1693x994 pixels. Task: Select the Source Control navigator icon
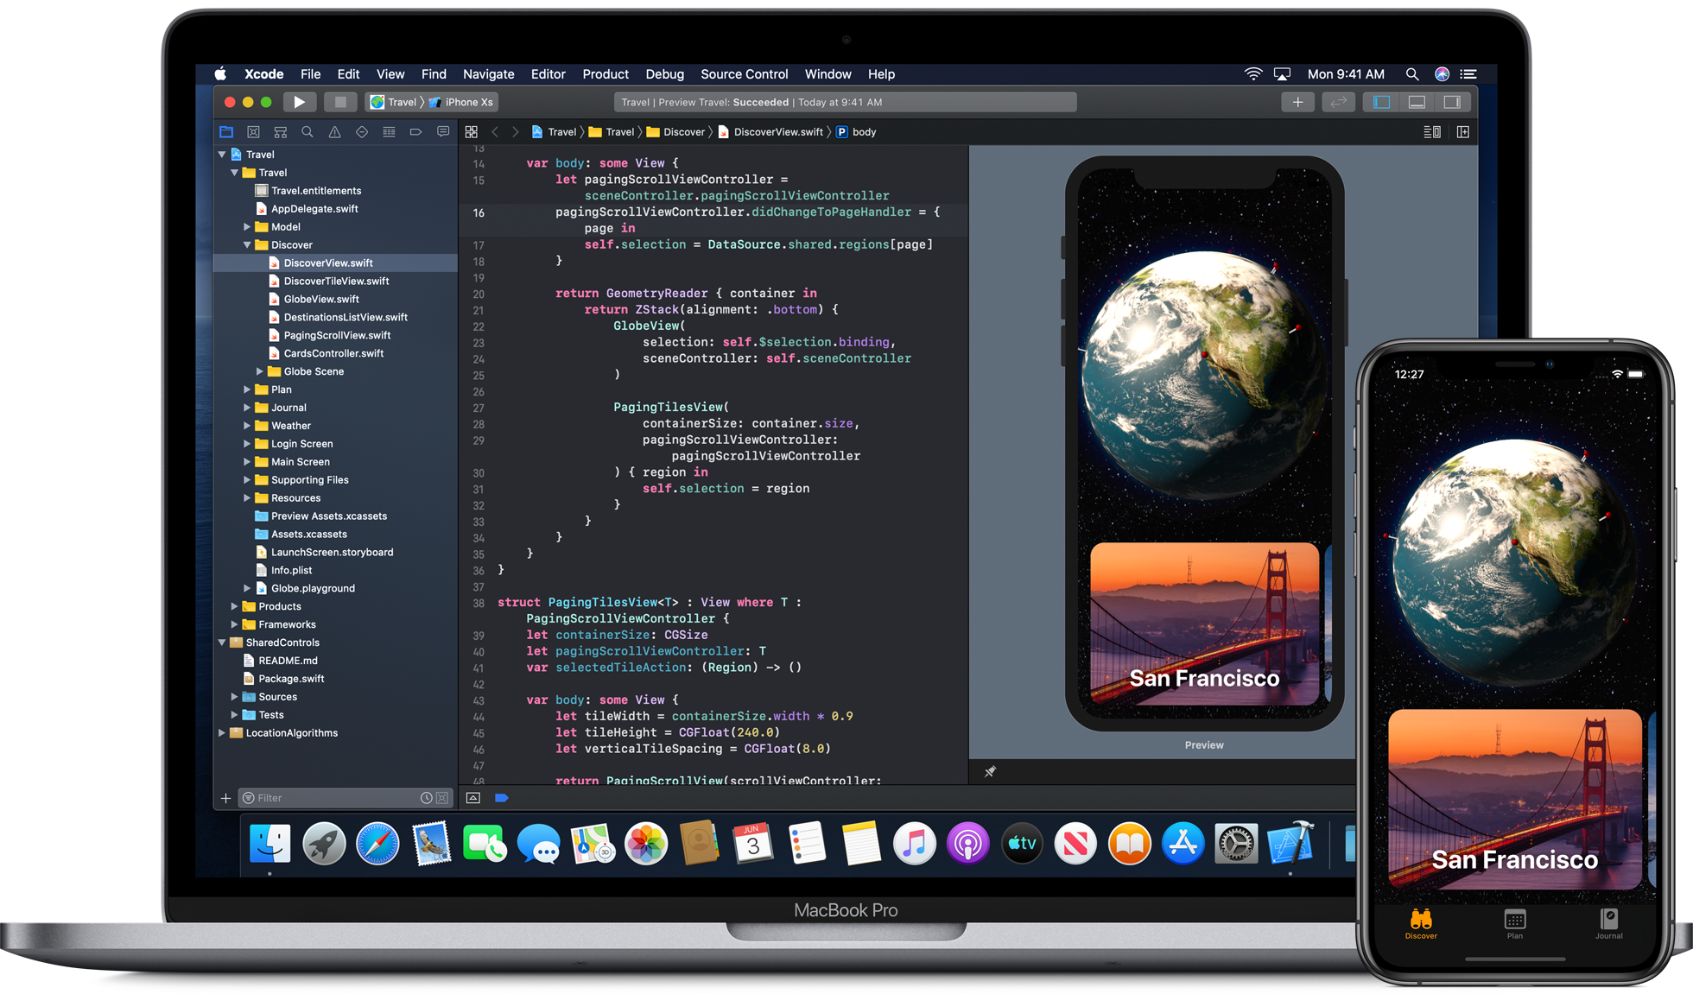[253, 132]
